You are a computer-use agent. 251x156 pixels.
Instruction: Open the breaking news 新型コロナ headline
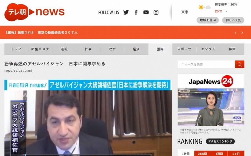click(41, 33)
